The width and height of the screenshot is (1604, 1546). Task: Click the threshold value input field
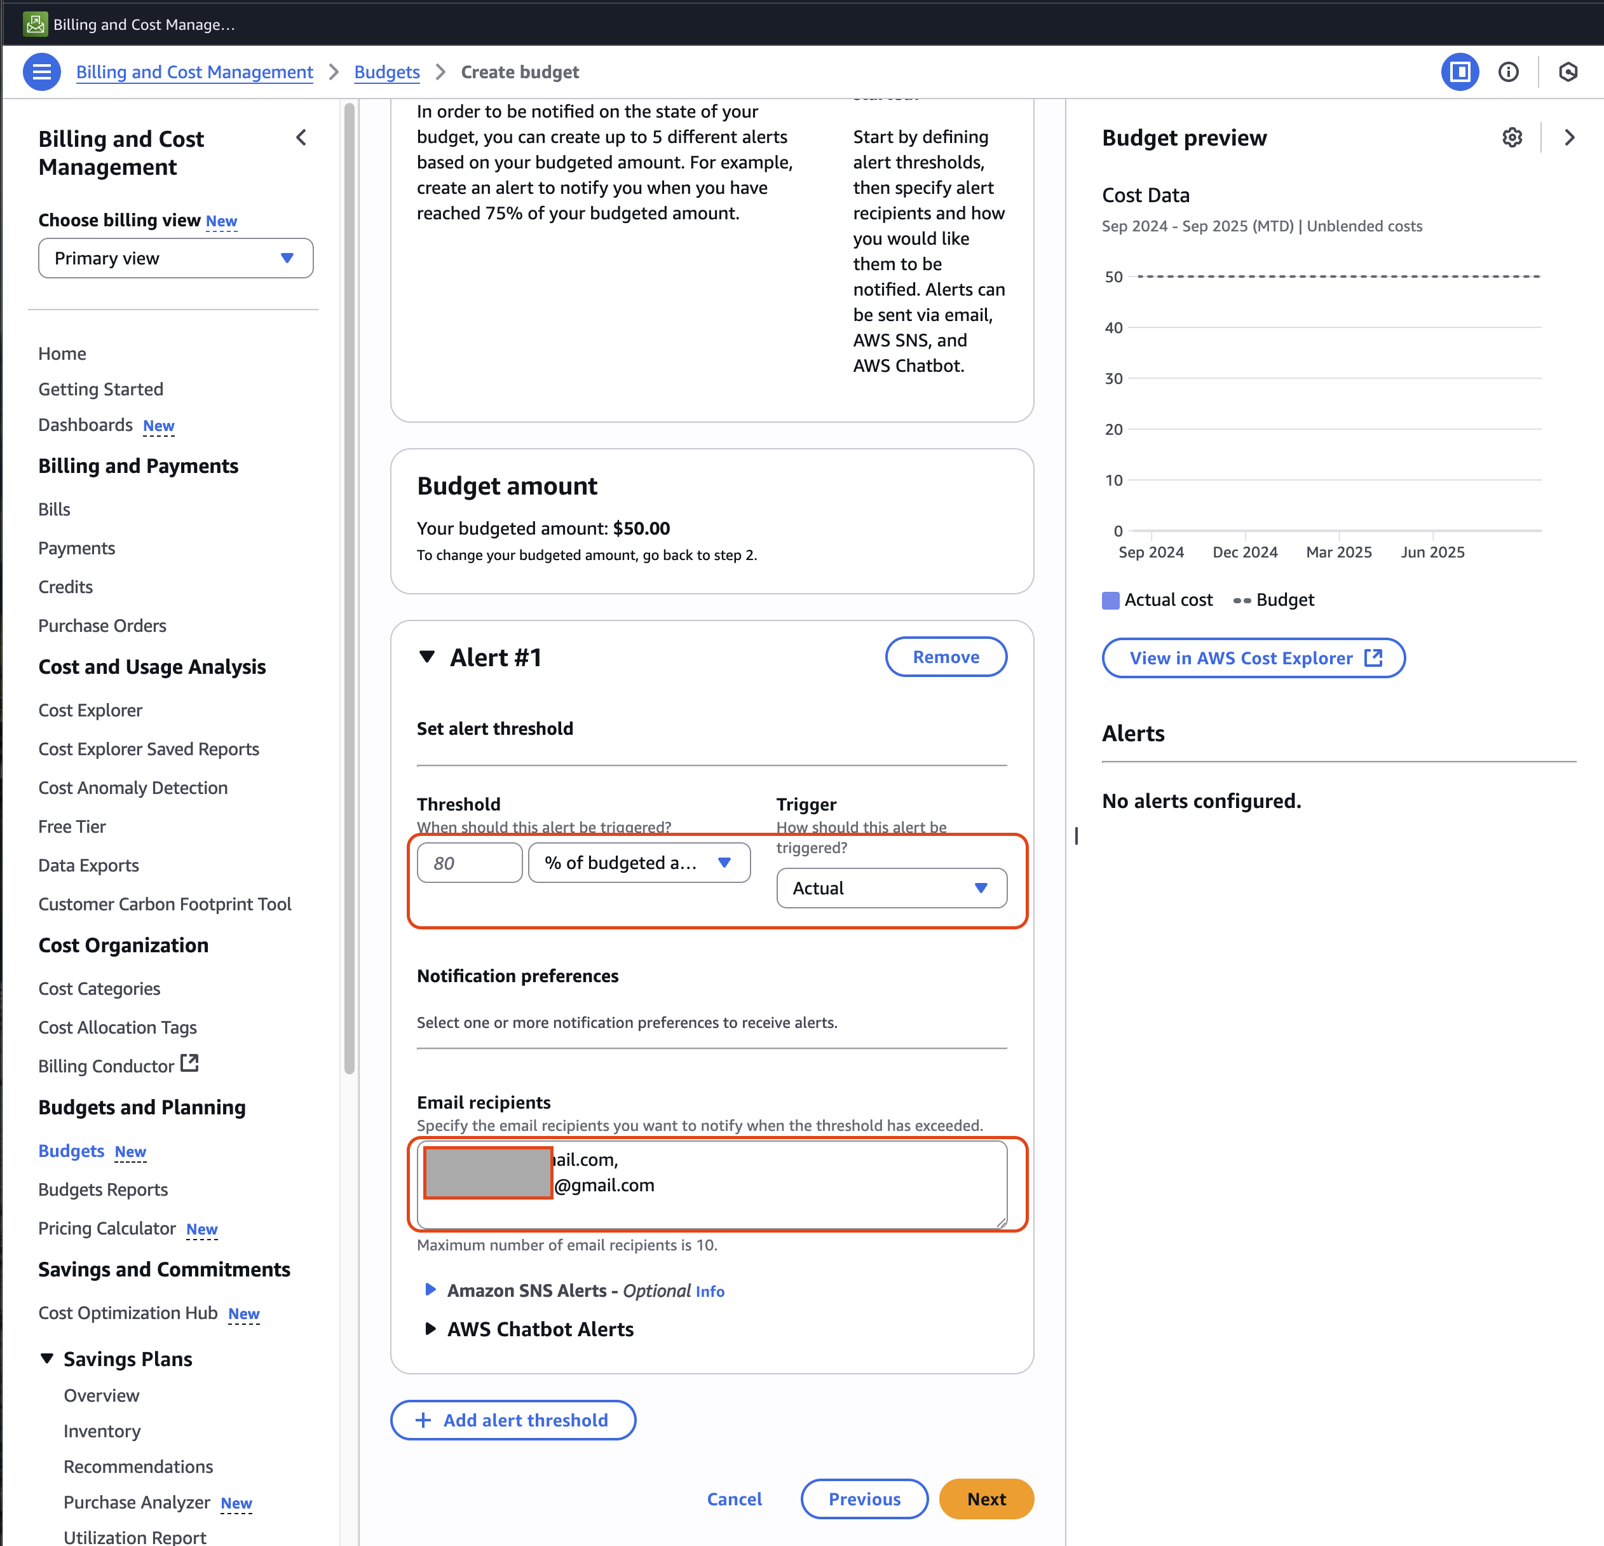click(x=469, y=863)
